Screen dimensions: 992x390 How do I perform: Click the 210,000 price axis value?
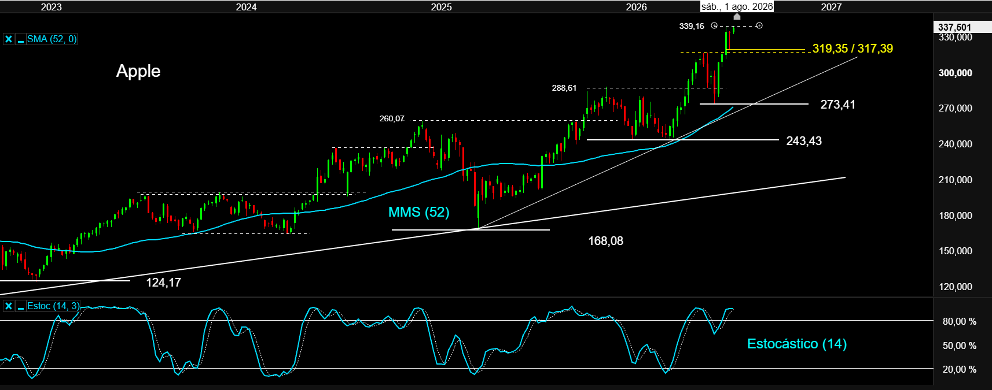click(955, 180)
